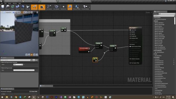Screen dimensions: 176x99
Task: Select ParticleColor in the palette list
Action: (x=158, y=70)
